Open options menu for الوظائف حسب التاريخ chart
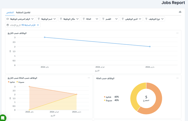Screen dimensions: 188x121 [x=177, y=33]
